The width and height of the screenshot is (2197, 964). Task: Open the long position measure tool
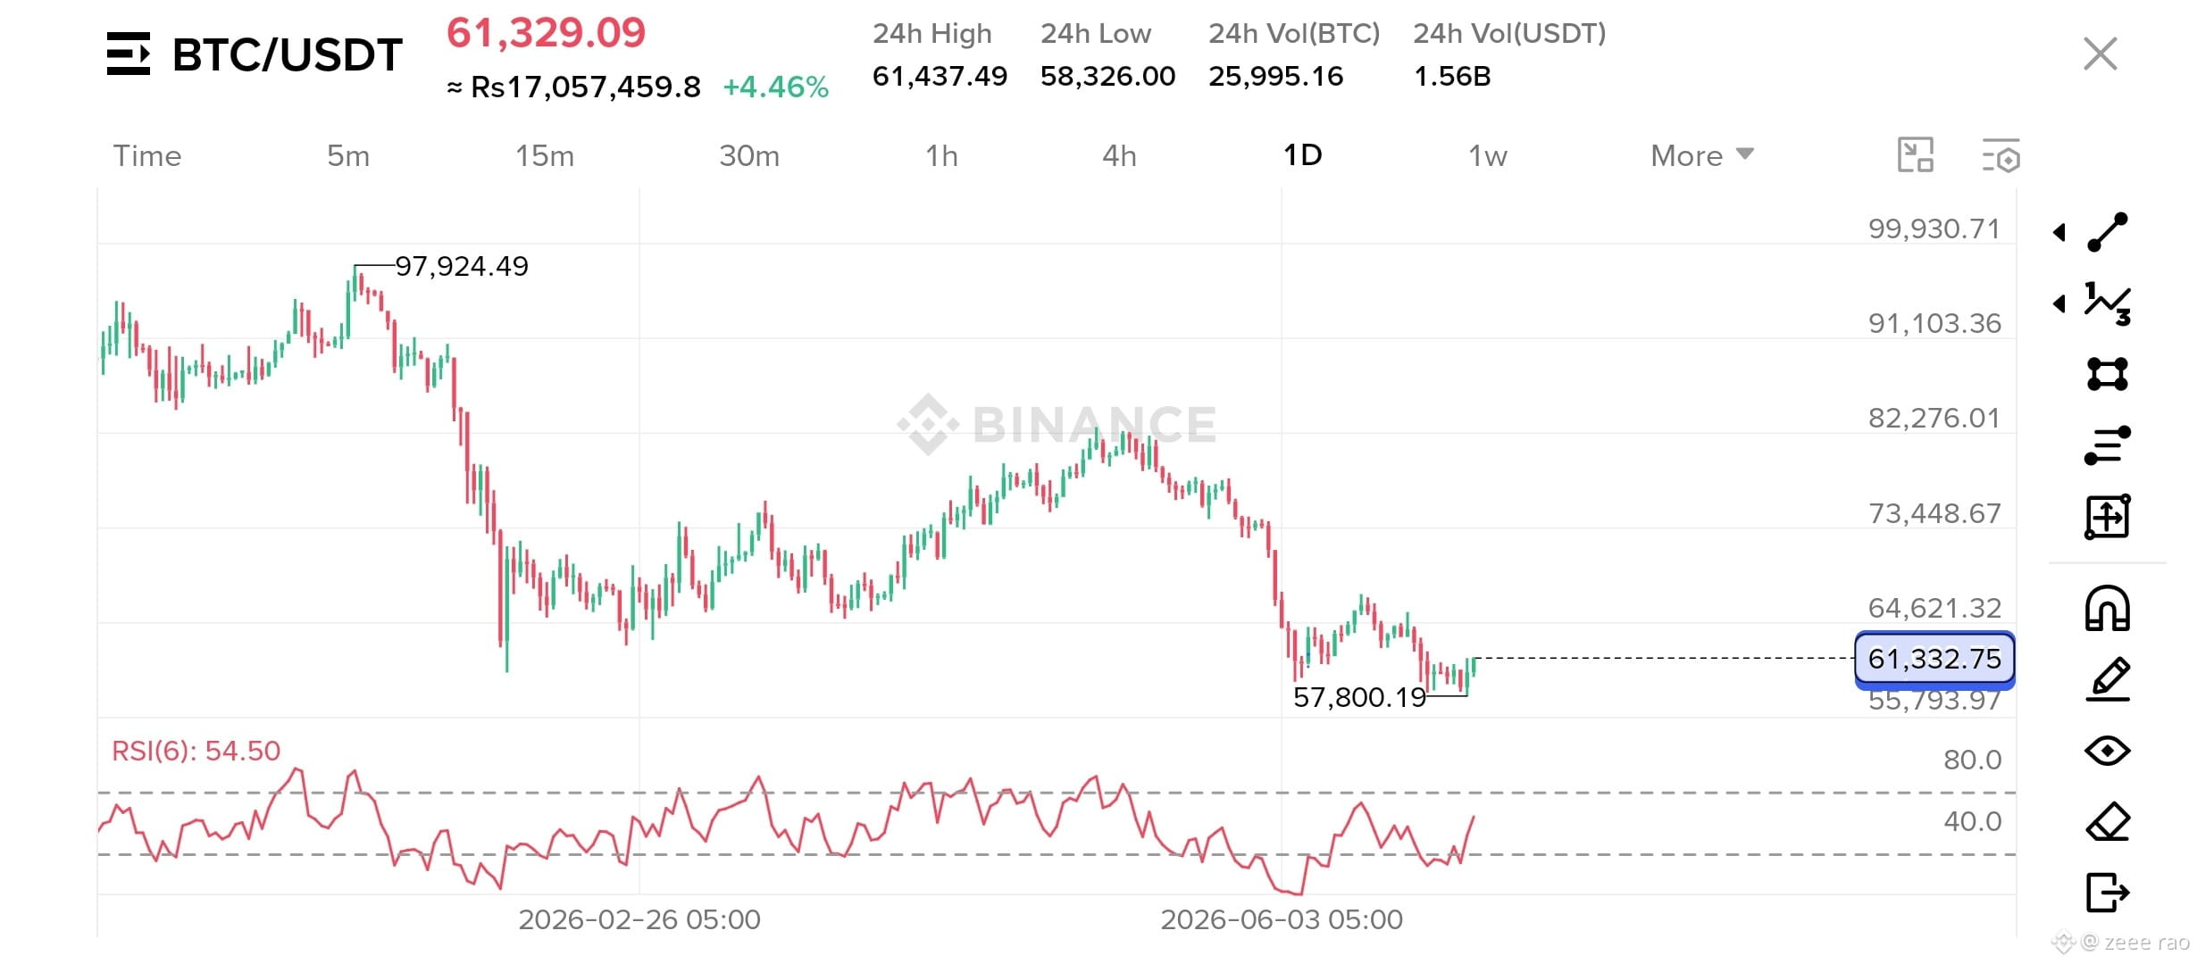[2107, 517]
